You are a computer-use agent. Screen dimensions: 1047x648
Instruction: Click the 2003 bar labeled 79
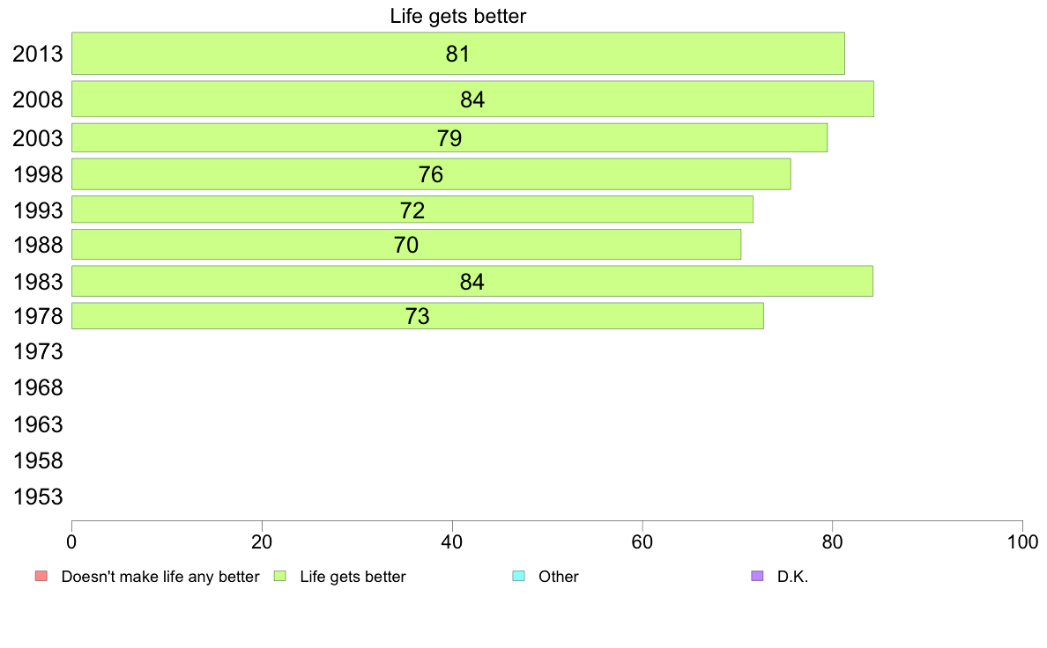tap(449, 137)
